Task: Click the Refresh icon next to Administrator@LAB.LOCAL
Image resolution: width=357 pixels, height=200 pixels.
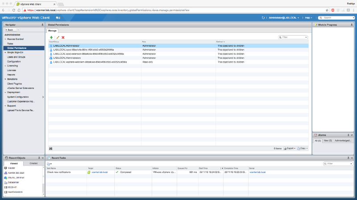Action: pos(263,17)
